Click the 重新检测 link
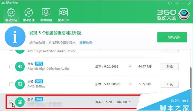The width and height of the screenshot is (193, 111). (86, 43)
